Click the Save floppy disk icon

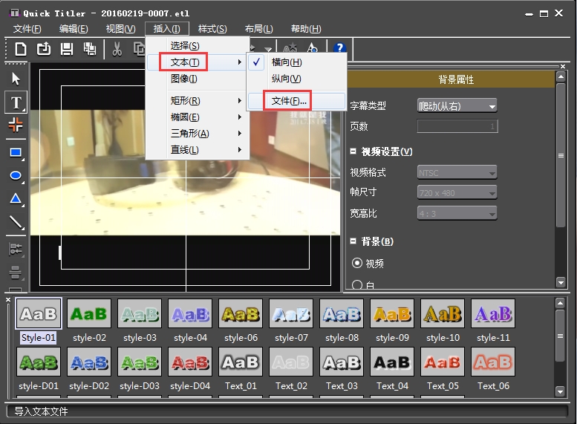67,49
